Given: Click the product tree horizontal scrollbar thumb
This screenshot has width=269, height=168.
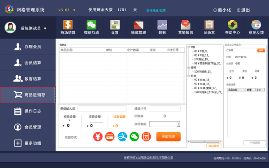Looking at the screenshot, I should pos(204,142).
